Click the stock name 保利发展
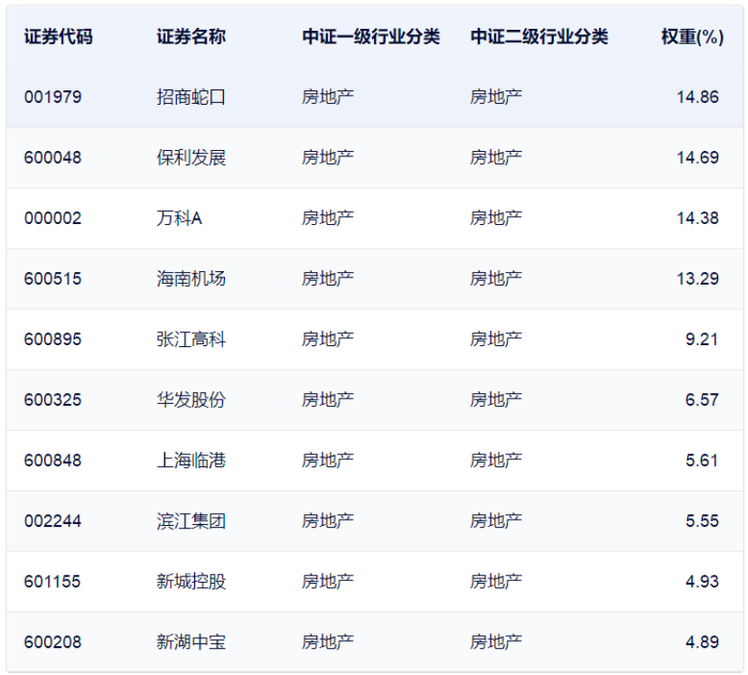748x675 pixels. (x=191, y=158)
